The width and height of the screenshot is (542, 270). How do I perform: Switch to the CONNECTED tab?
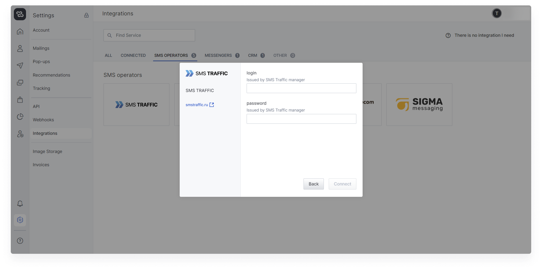(133, 56)
